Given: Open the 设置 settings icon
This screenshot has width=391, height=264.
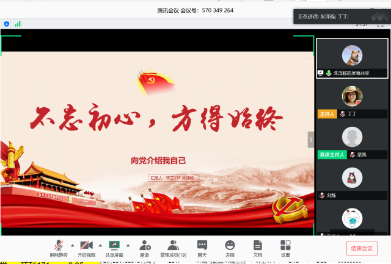Looking at the screenshot, I should point(285,248).
